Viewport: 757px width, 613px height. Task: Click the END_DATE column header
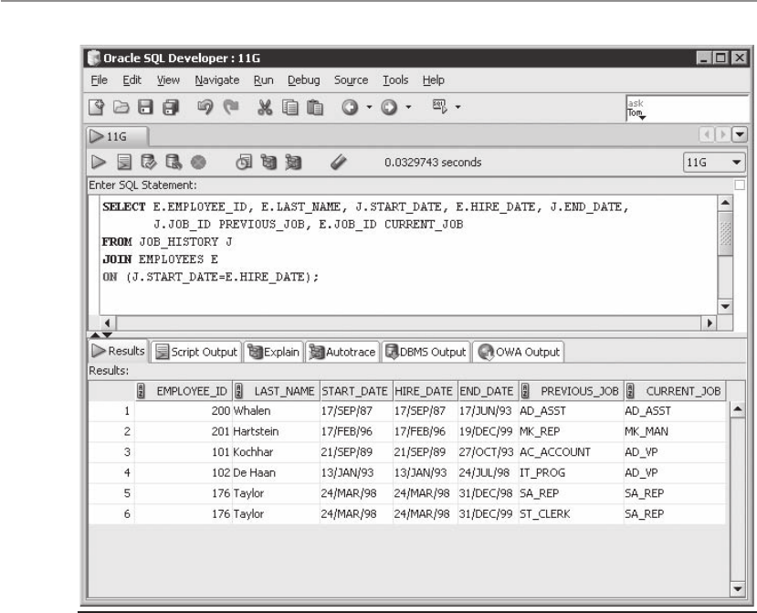click(x=488, y=391)
